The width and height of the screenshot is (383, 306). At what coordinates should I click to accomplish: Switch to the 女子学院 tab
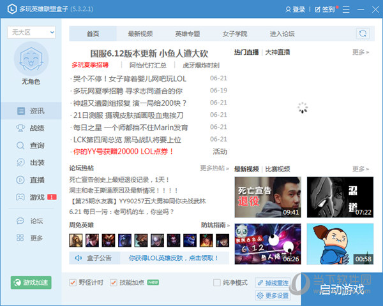click(x=235, y=34)
